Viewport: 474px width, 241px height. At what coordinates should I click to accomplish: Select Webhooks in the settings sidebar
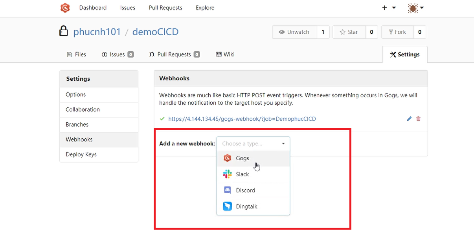99,140
